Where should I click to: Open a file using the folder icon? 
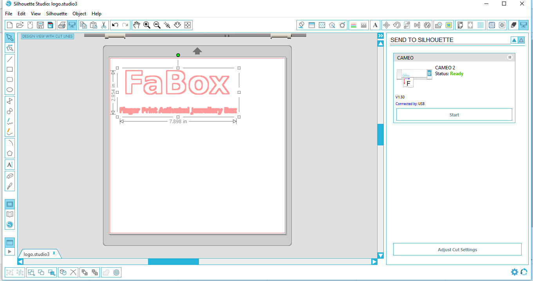20,25
